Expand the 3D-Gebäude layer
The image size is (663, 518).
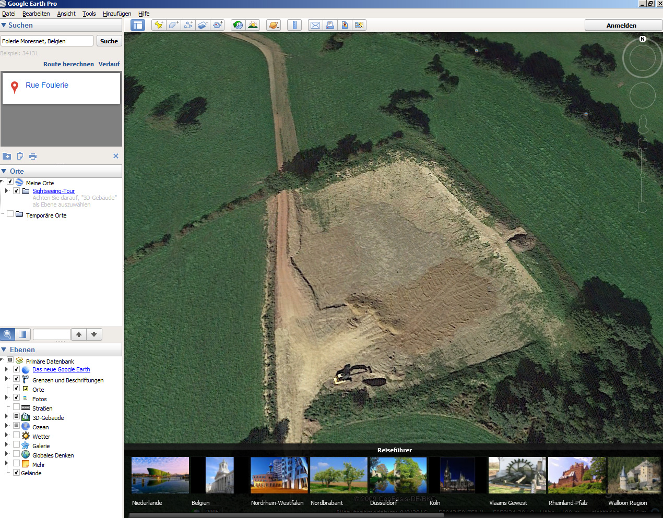tap(6, 416)
